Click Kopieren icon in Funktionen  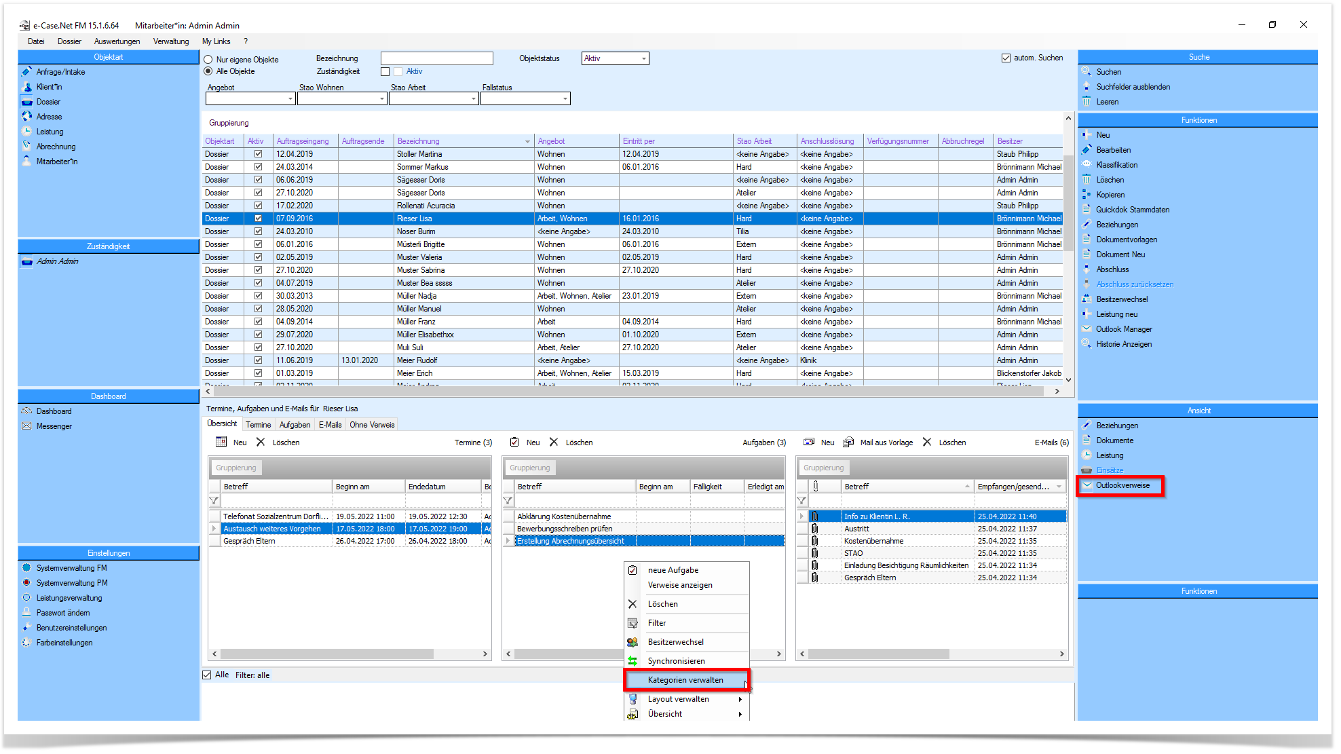click(x=1087, y=194)
